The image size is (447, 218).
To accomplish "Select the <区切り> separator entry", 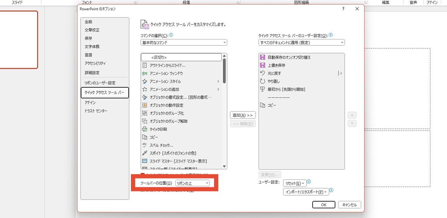I will pyautogui.click(x=181, y=57).
